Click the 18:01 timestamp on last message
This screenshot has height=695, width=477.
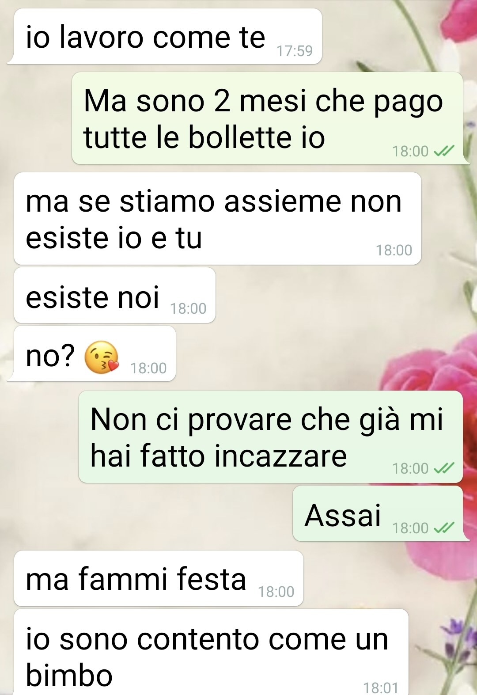381,688
